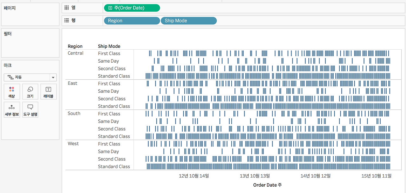Click First Class under South region
Viewport: 406px width, 193px height.
[109, 114]
